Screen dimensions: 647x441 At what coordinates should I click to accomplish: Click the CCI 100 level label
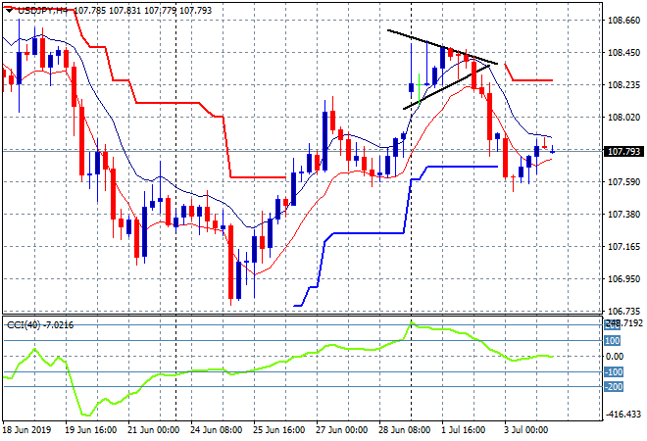click(613, 341)
